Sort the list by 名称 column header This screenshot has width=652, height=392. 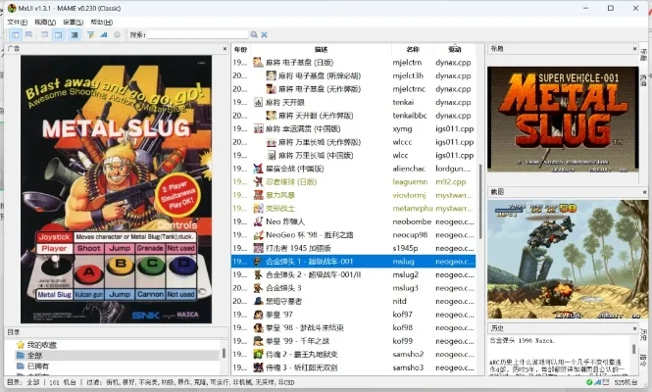click(x=413, y=49)
